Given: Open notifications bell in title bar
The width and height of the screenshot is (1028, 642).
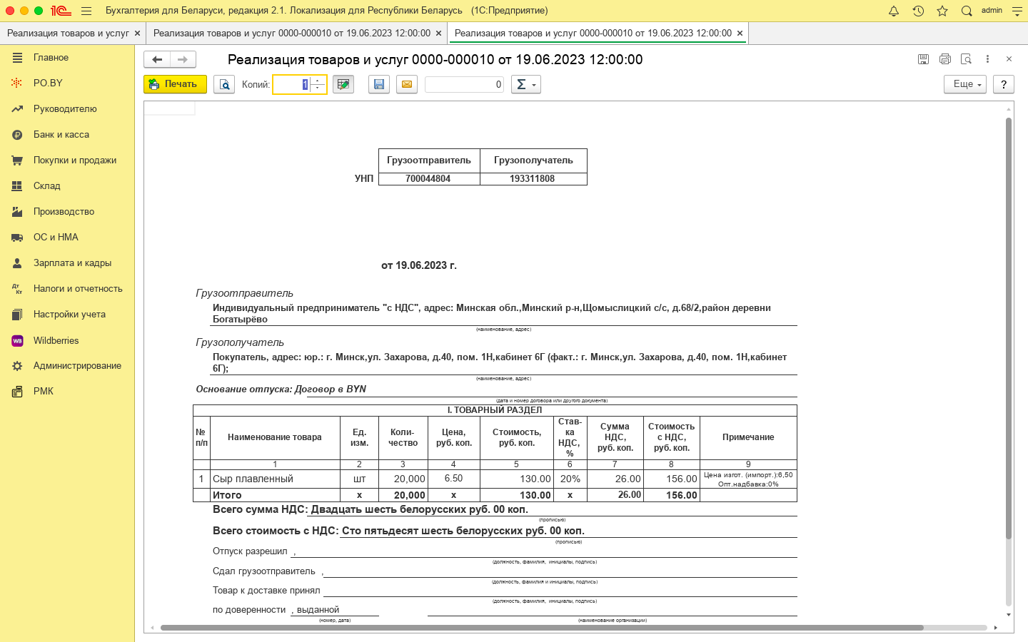Looking at the screenshot, I should click(894, 11).
